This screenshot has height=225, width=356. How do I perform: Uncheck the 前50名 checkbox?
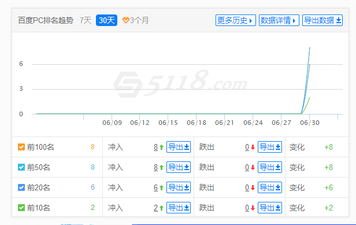click(x=21, y=167)
